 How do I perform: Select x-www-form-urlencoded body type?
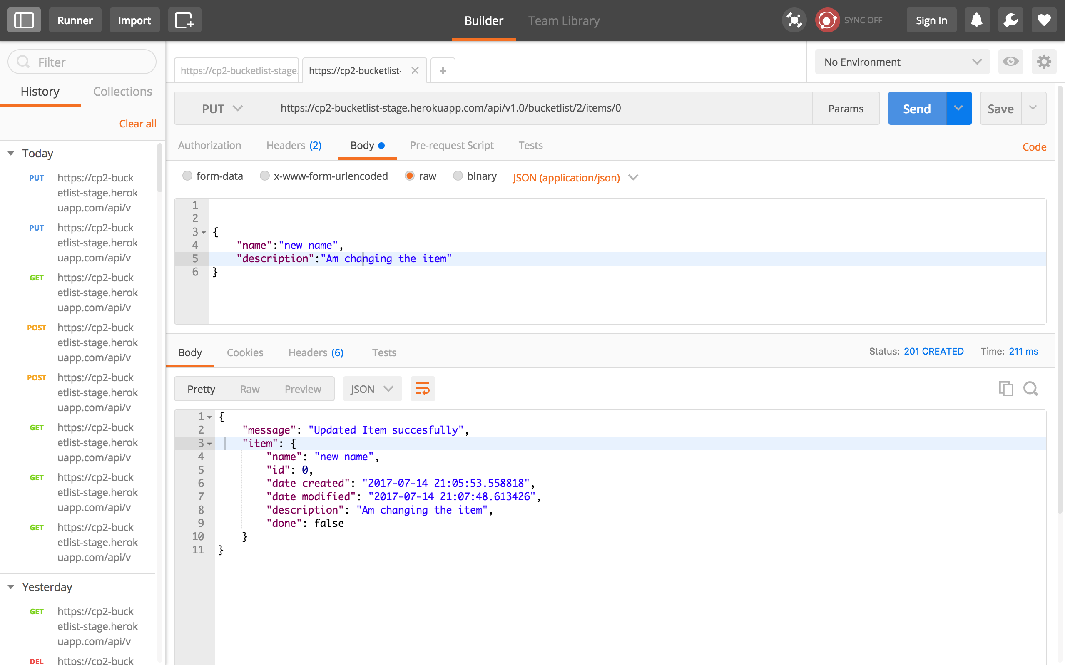[264, 176]
